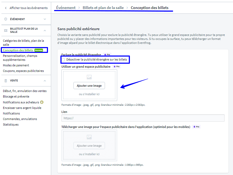This screenshot has width=233, height=175.
Task: Click the location pin icon next to ÉVÉNEMENT
Action: tap(6, 19)
